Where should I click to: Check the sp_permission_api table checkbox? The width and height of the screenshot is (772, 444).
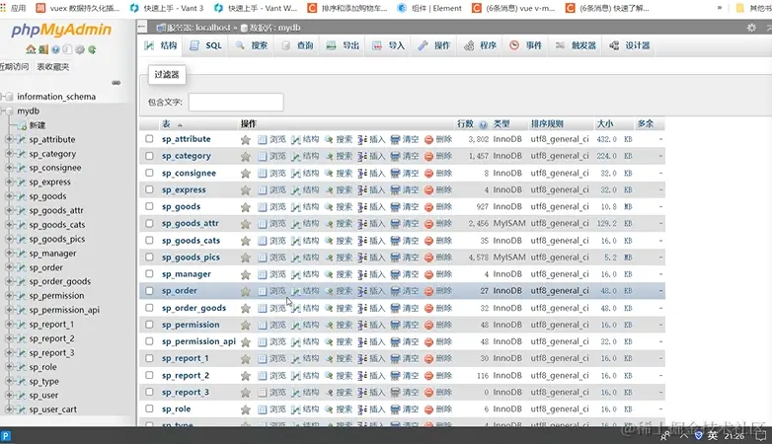(x=149, y=341)
